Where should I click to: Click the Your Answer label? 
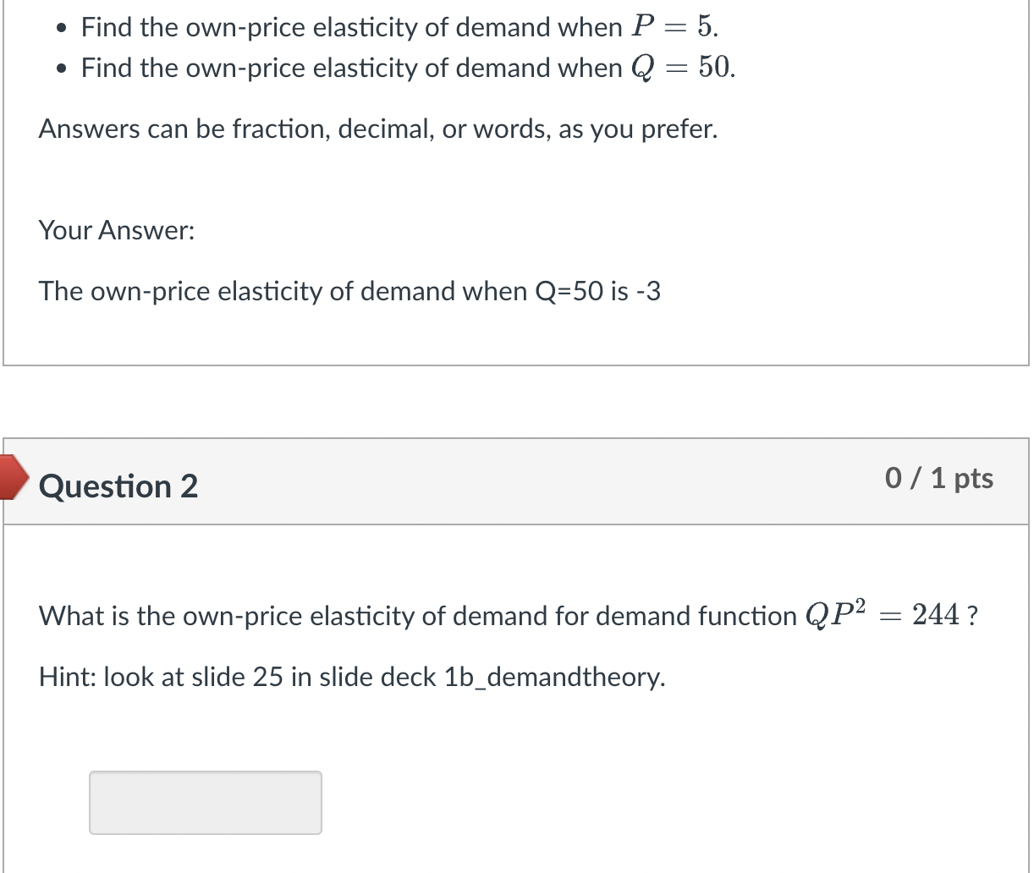click(x=117, y=230)
